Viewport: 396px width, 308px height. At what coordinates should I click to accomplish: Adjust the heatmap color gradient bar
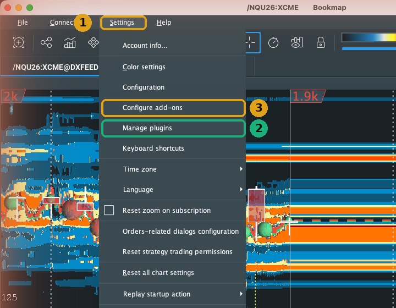point(369,37)
